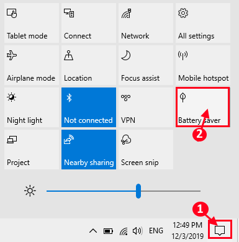This screenshot has height=242, width=239.
Task: Open the VPN quick action tile
Action: 146,107
